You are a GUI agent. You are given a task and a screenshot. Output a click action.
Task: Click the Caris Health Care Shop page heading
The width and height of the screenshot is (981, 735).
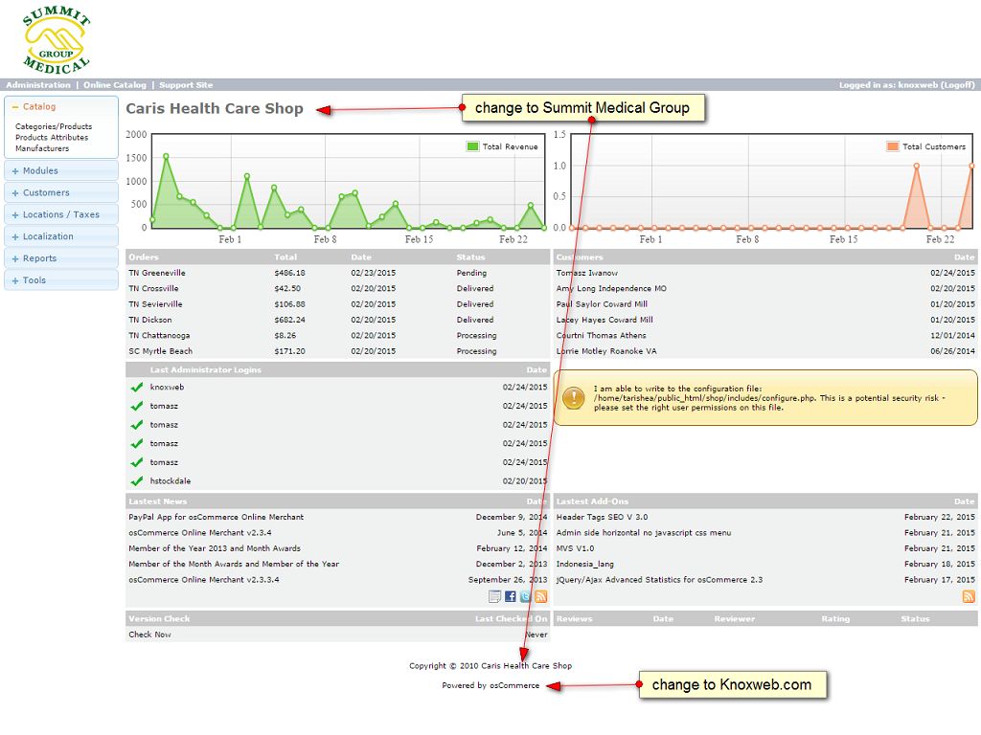tap(215, 109)
